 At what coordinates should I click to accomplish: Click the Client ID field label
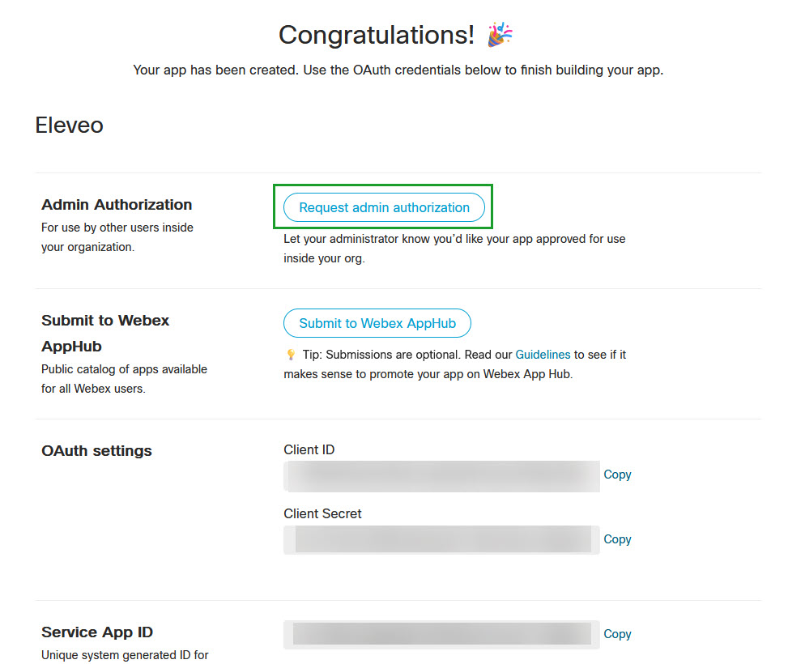tap(309, 450)
